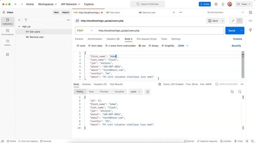The width and height of the screenshot is (255, 143).
Task: Click the Save button
Action: tap(214, 21)
